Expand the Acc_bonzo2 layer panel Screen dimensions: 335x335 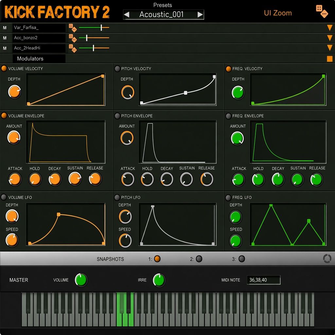(x=330, y=38)
